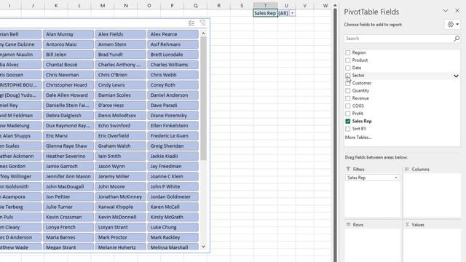Select Brad Yundt slicer item

pos(120,55)
